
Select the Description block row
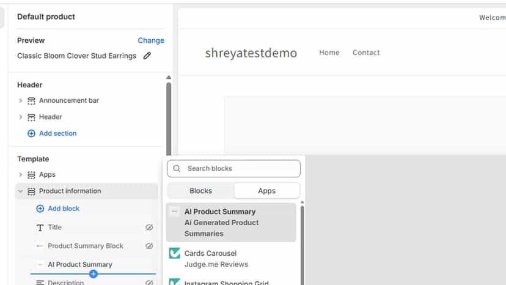coord(94,282)
